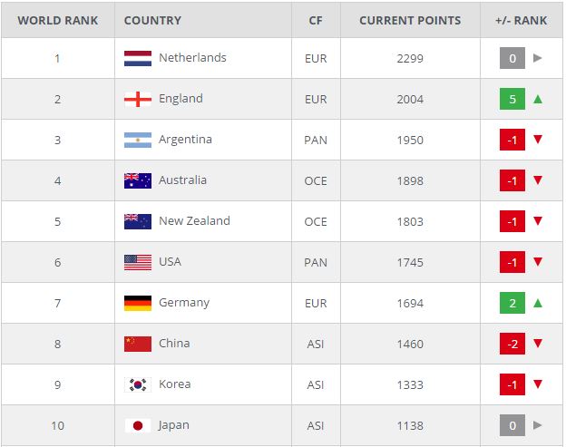Image resolution: width=566 pixels, height=447 pixels.
Task: Click Germany's green +2 rank badge
Action: [x=512, y=303]
